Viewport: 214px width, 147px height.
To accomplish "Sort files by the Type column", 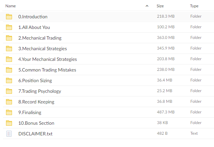I will click(x=194, y=6).
